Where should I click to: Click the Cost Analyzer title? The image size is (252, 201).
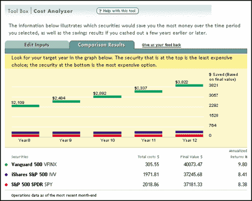point(53,11)
